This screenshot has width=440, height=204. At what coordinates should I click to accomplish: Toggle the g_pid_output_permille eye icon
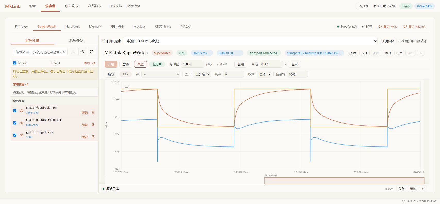click(22, 123)
